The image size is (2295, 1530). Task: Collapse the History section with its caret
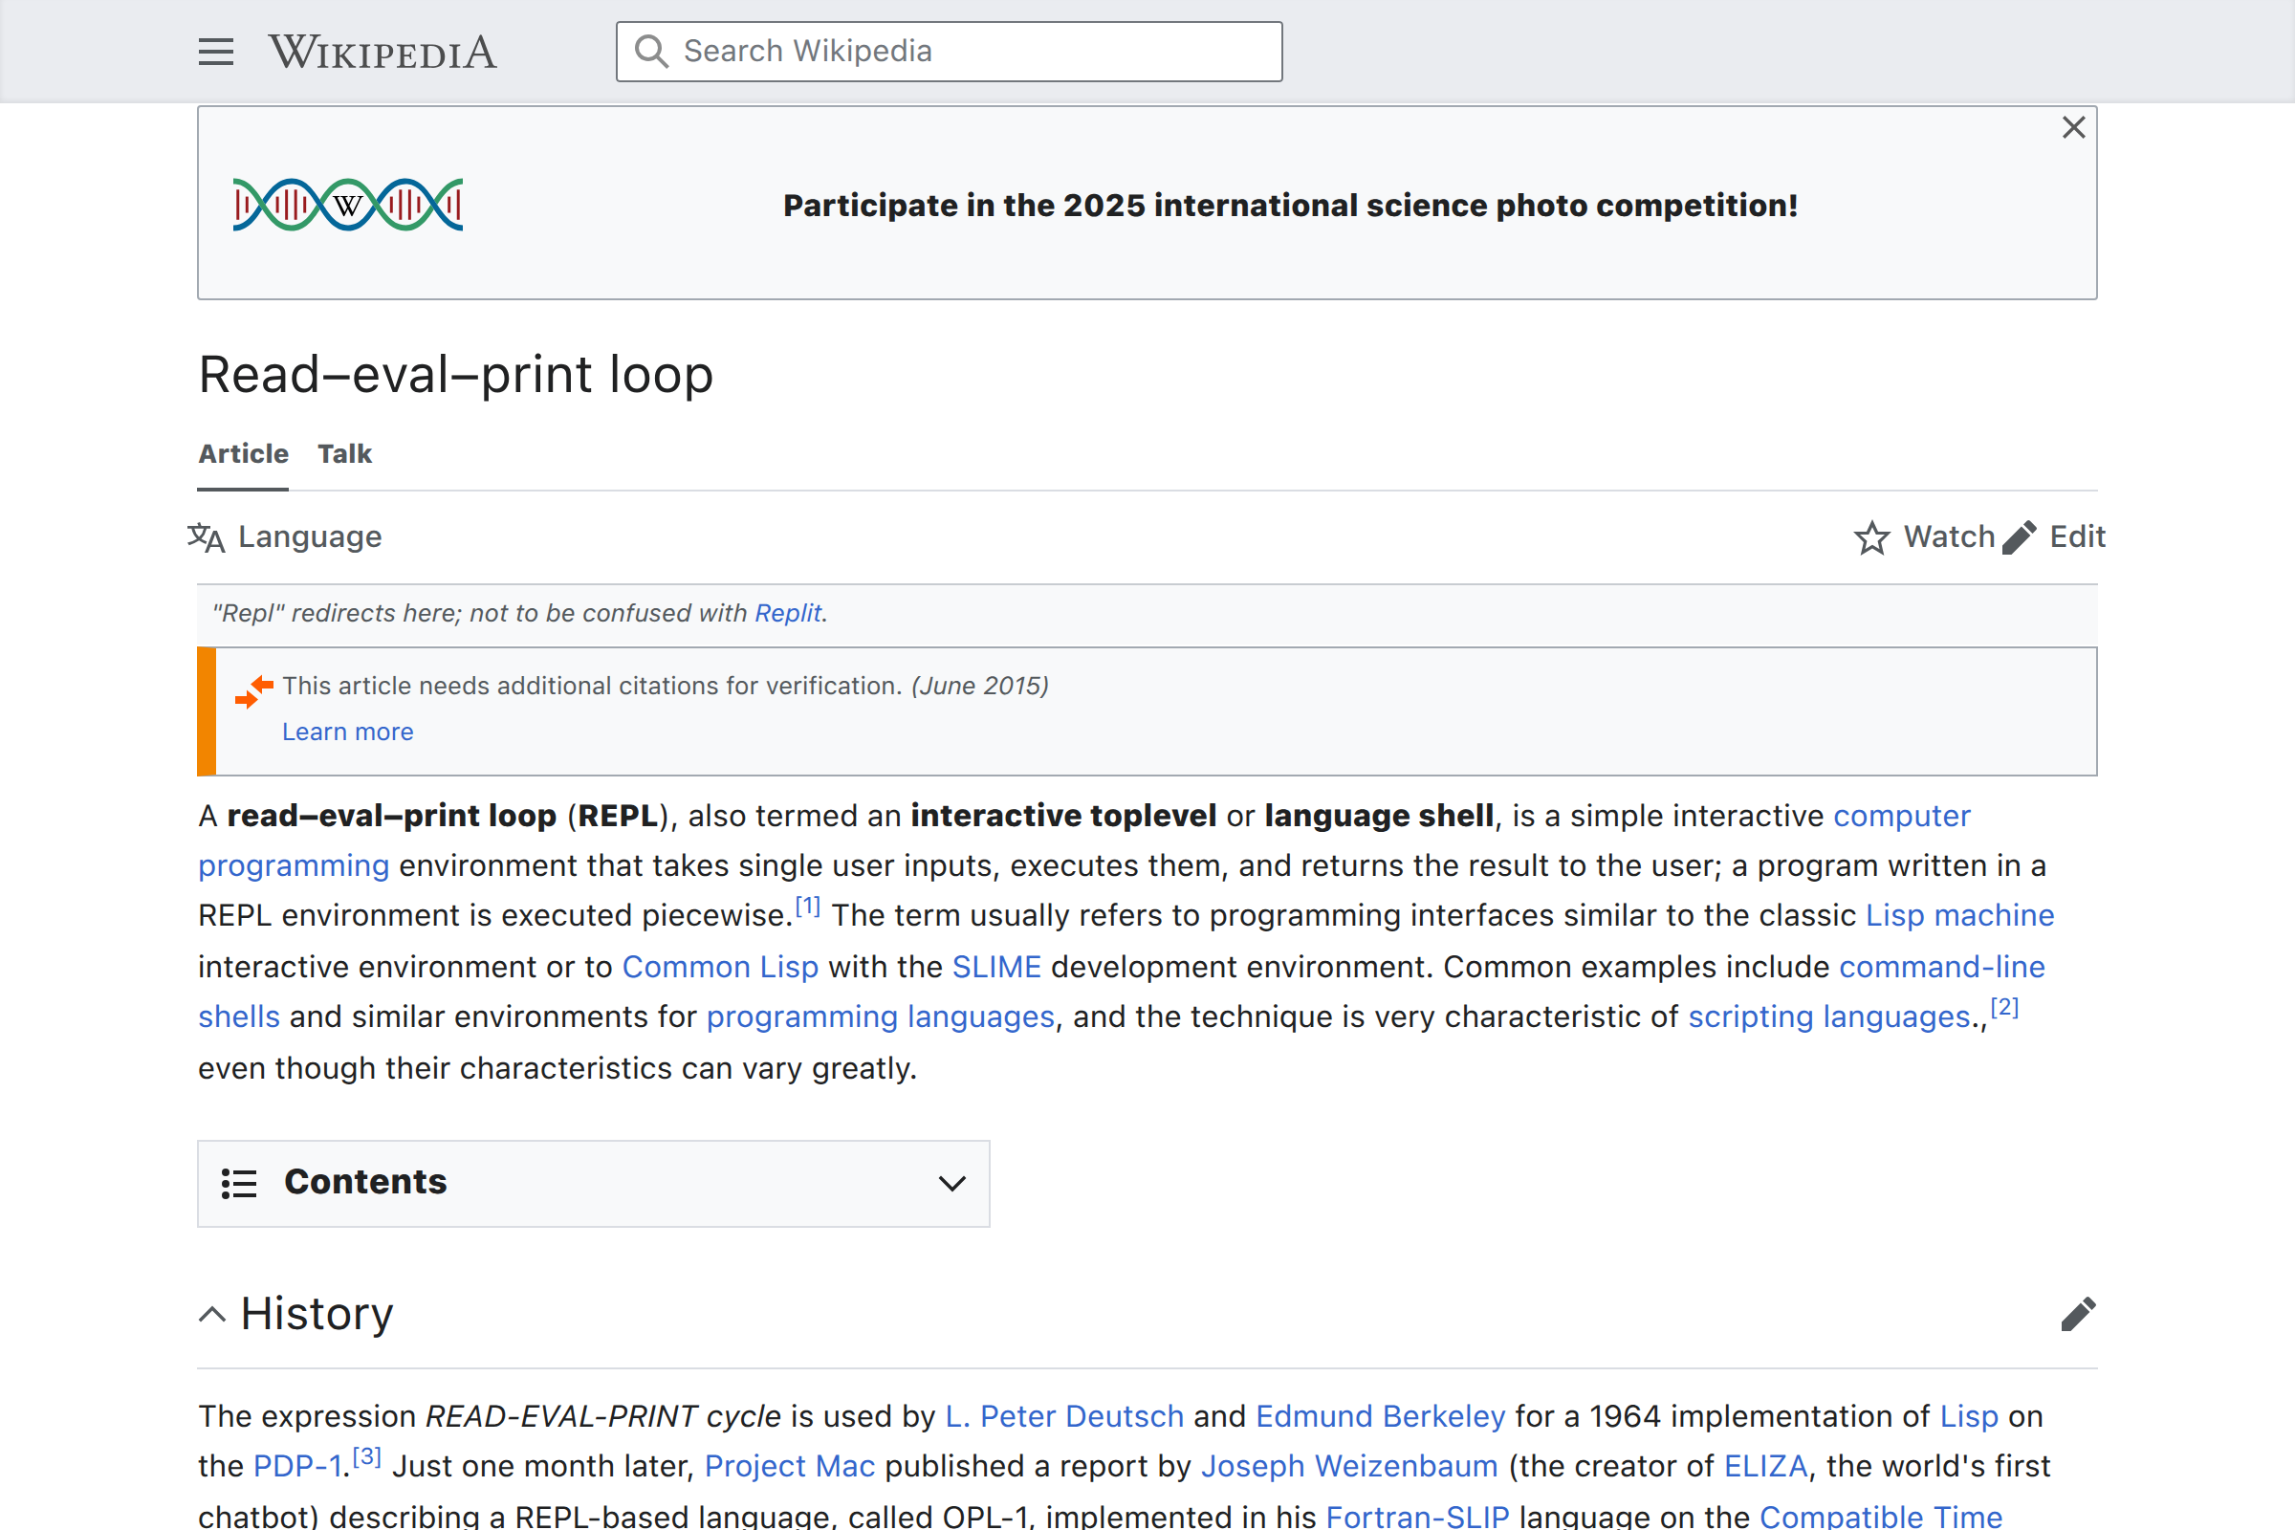pyautogui.click(x=211, y=1316)
